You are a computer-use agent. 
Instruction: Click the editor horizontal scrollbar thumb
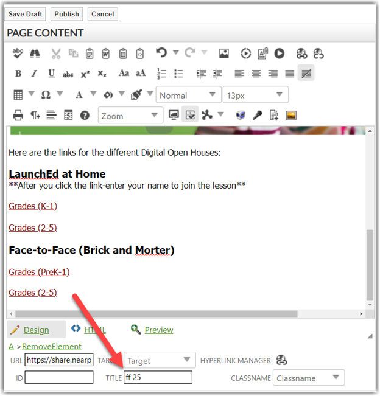point(157,314)
